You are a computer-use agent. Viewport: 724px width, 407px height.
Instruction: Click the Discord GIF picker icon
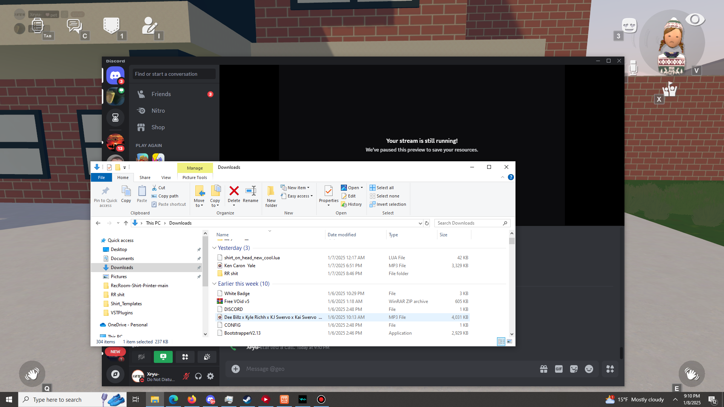pos(558,369)
